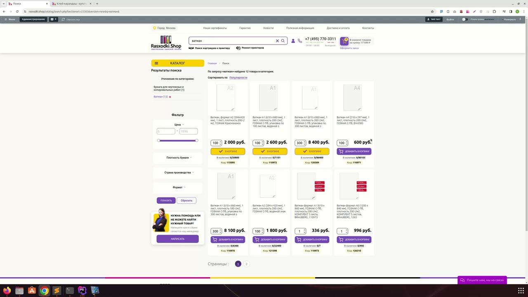Open a new browser tab

tap(97, 4)
